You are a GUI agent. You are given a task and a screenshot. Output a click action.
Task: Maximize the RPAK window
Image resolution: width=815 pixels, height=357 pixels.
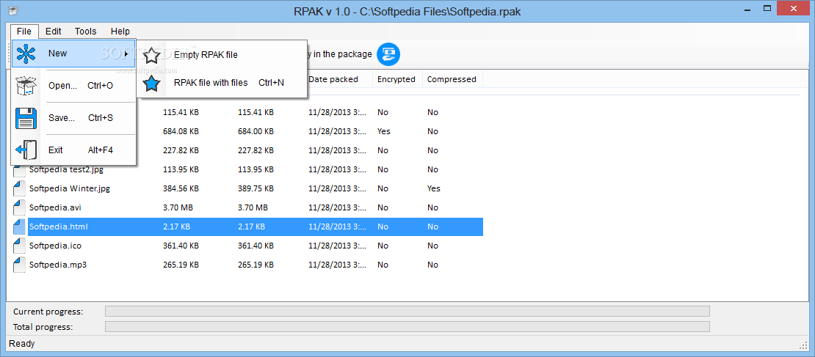(767, 8)
